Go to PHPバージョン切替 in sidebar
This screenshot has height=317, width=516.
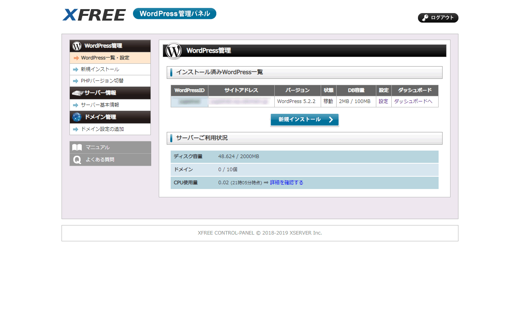[x=102, y=81]
